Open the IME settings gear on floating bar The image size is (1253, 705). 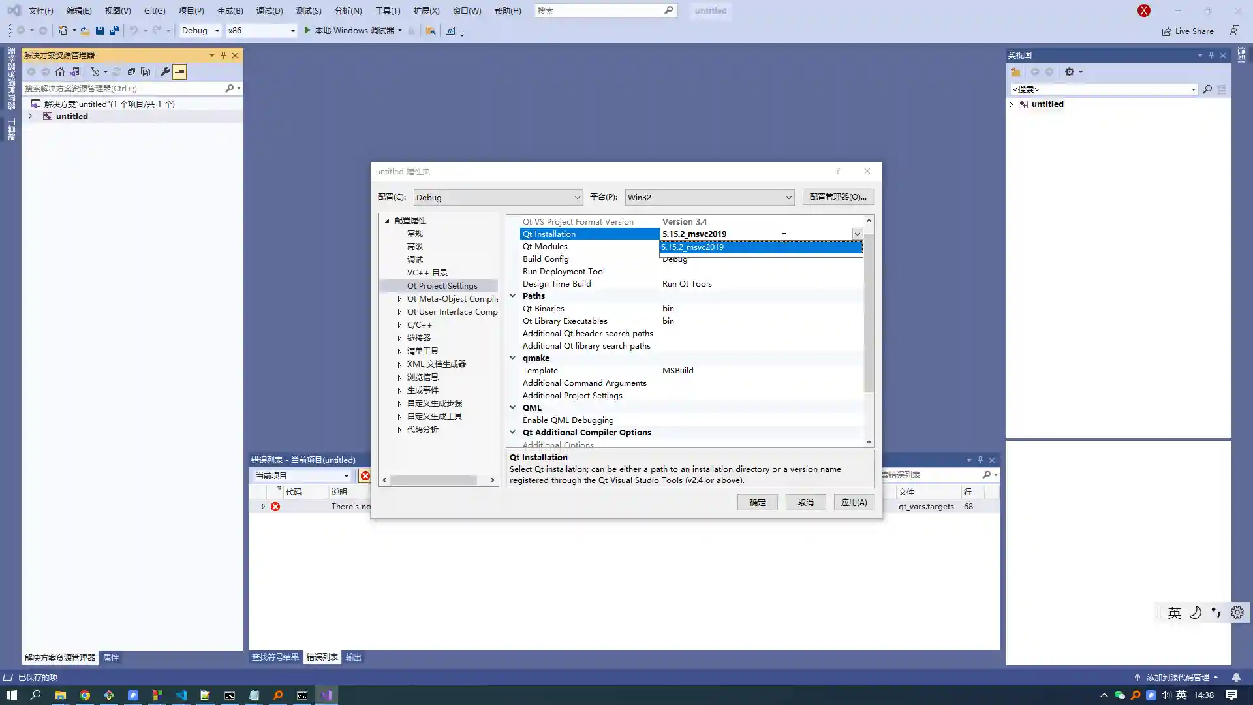pos(1237,612)
